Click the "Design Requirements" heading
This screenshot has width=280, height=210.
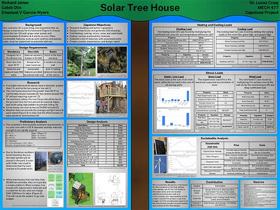[33, 47]
